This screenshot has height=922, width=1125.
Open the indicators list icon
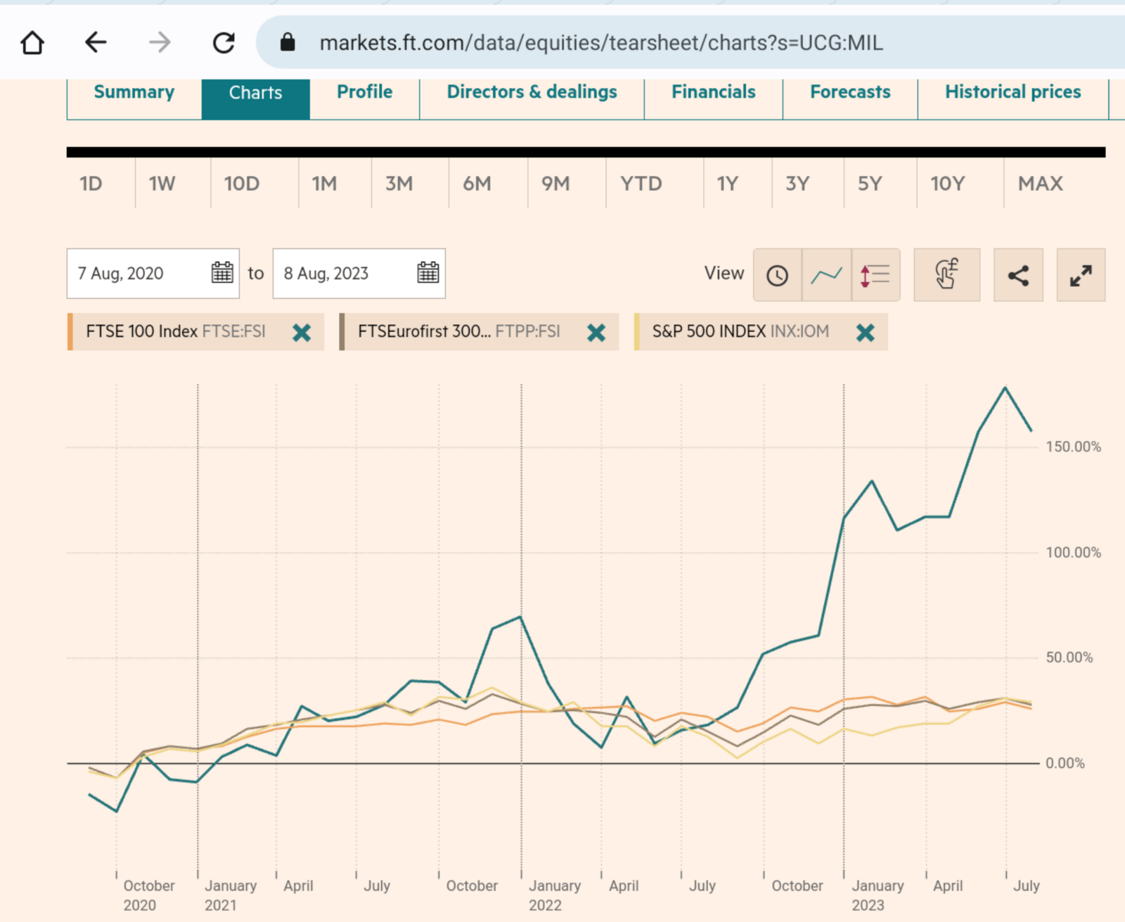[x=875, y=275]
